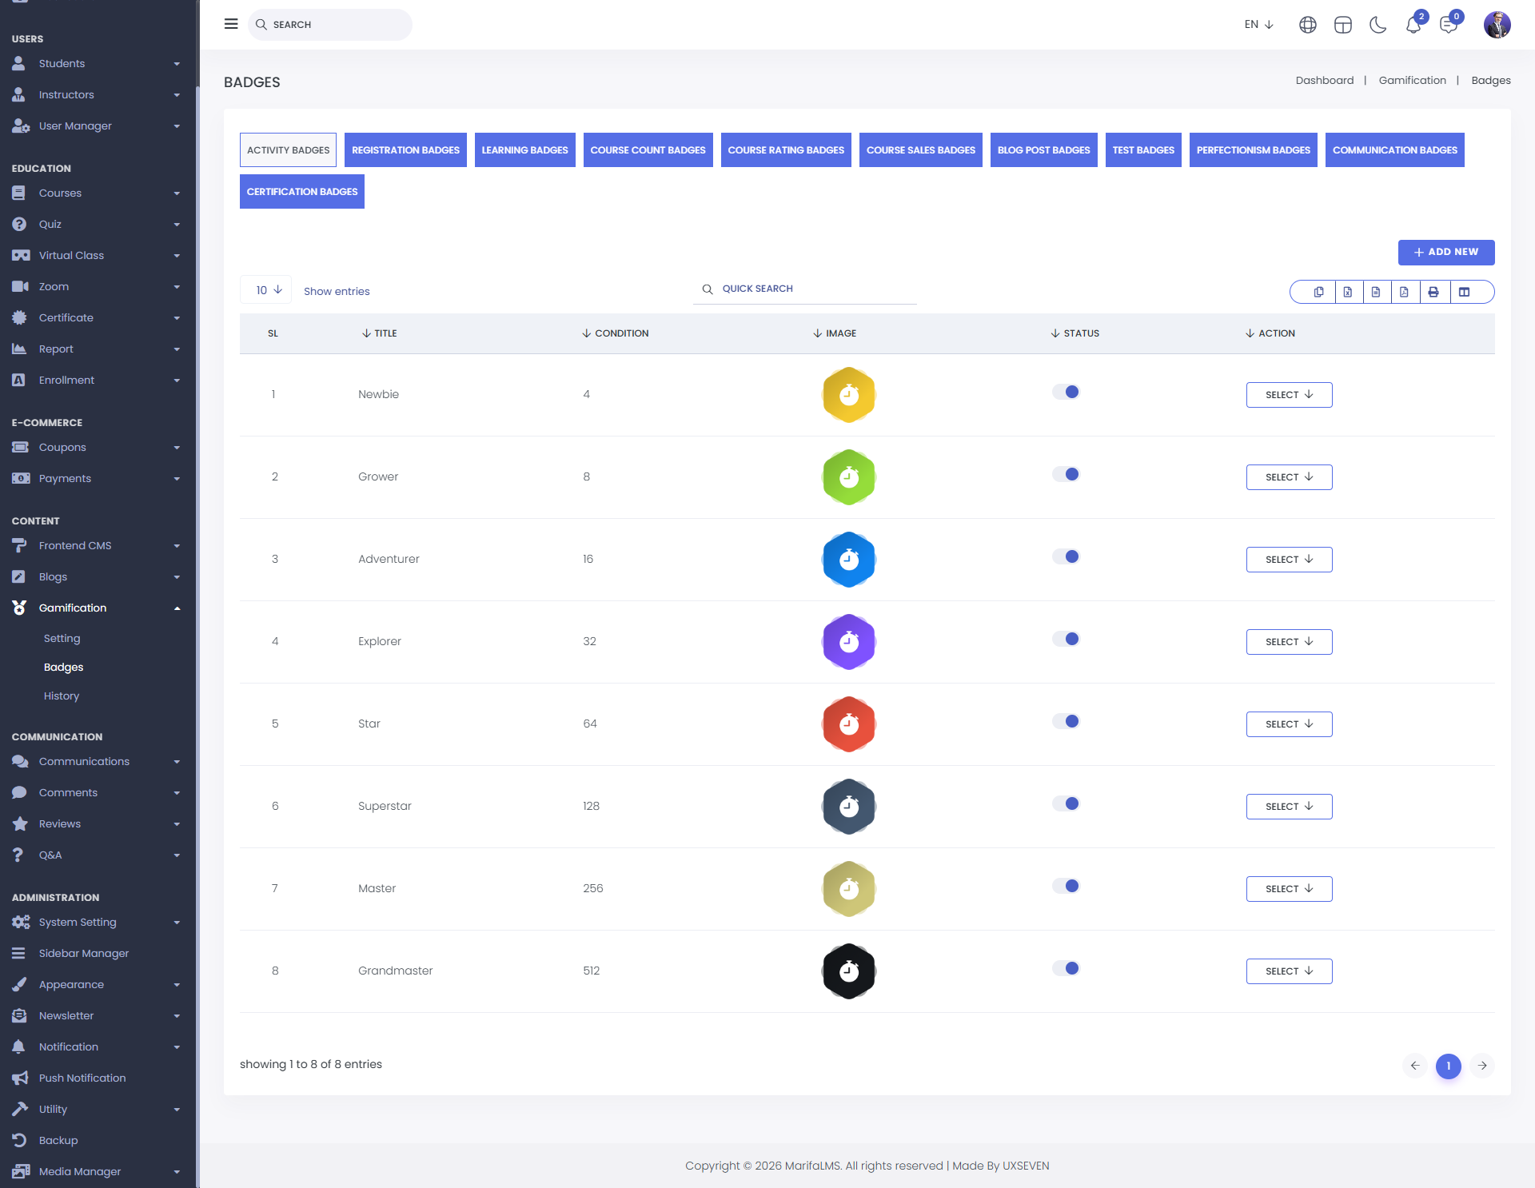Switch off Grandmaster badge status
The width and height of the screenshot is (1535, 1188).
tap(1066, 968)
